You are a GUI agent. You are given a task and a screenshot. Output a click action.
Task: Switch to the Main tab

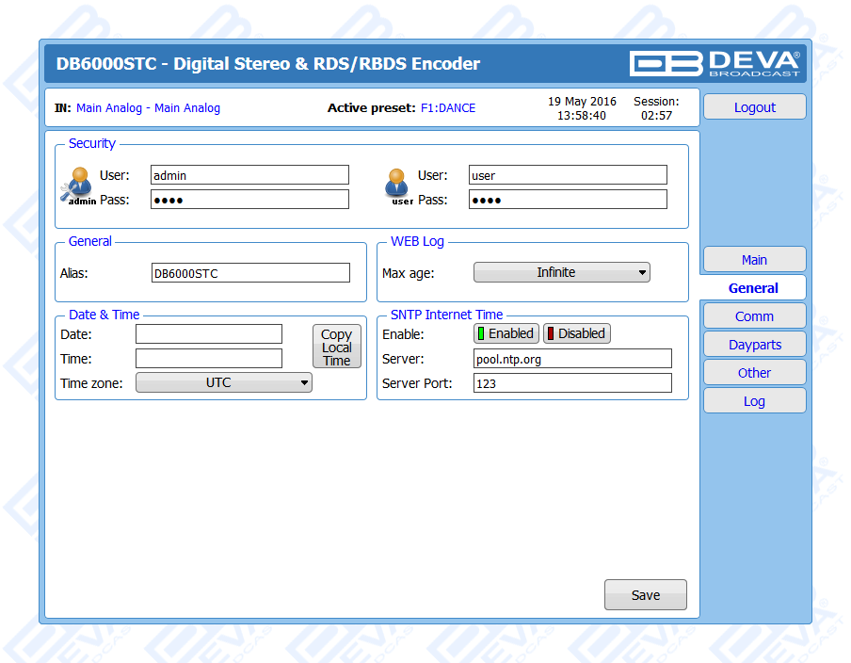click(x=754, y=260)
